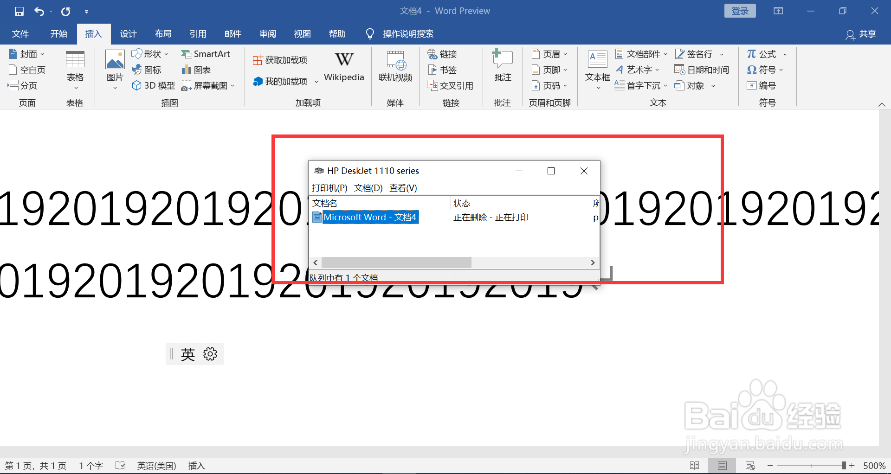This screenshot has height=474, width=891.
Task: Open the Wikipedia add-in
Action: pos(343,67)
